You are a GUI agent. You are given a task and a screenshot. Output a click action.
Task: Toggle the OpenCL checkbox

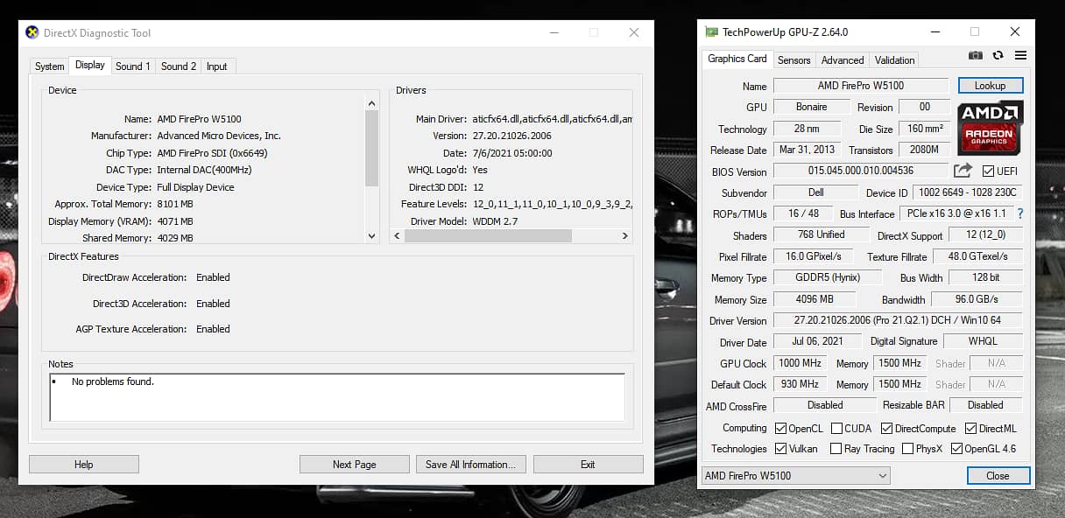(x=781, y=429)
